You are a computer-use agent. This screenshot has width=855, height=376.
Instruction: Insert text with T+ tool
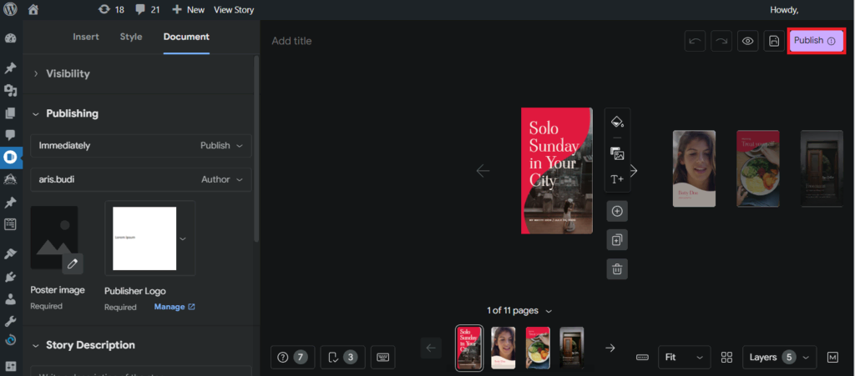(x=617, y=179)
